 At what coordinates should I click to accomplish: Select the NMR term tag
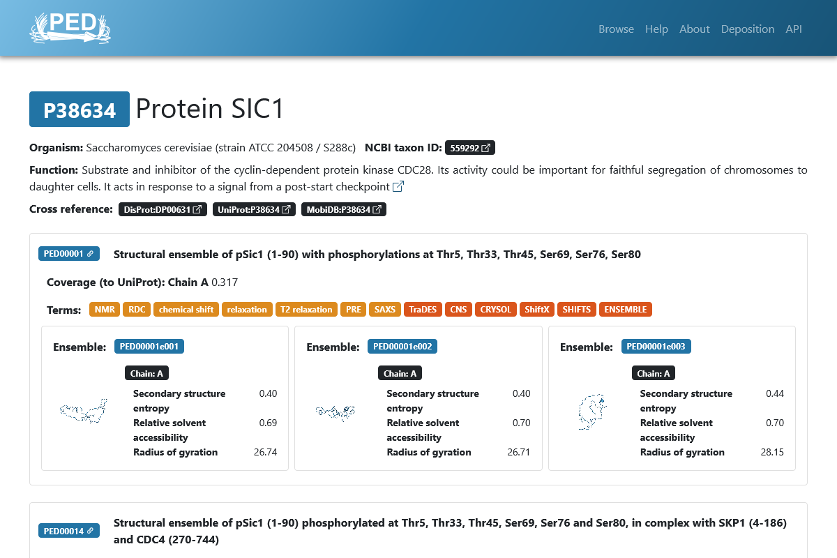105,310
